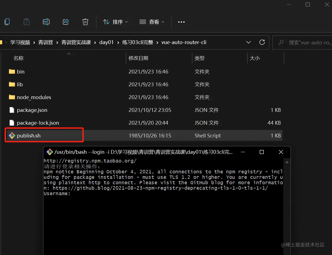The image size is (332, 255).
Task: Click the terminal scrollbar up arrow
Action: 287,162
